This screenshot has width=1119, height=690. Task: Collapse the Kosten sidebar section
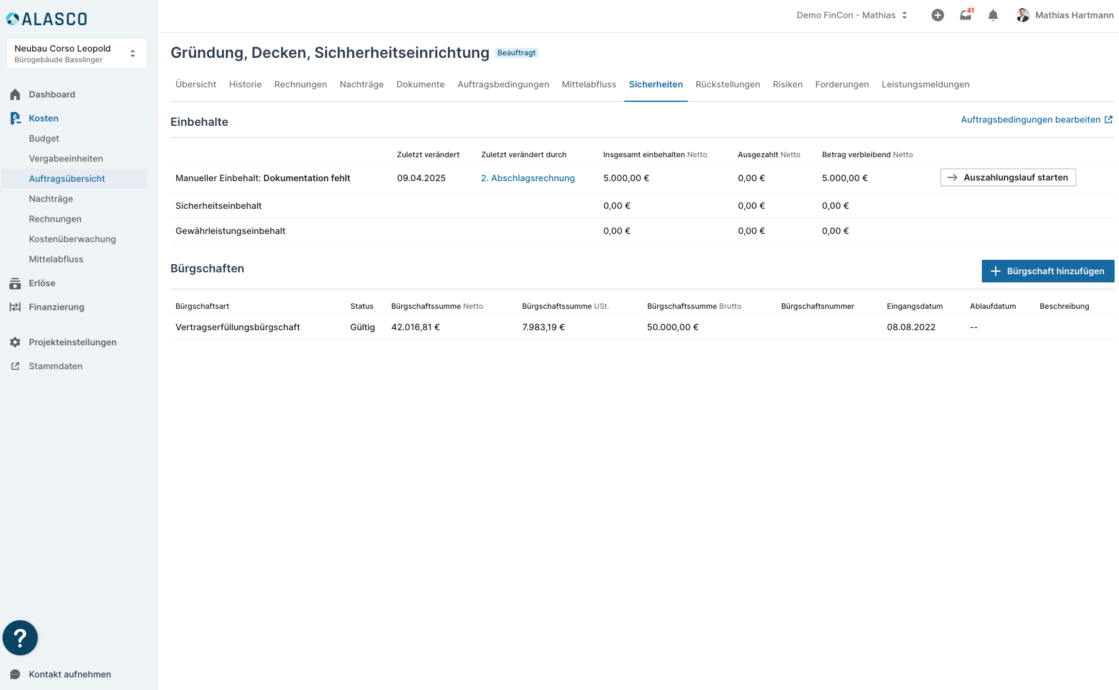43,118
